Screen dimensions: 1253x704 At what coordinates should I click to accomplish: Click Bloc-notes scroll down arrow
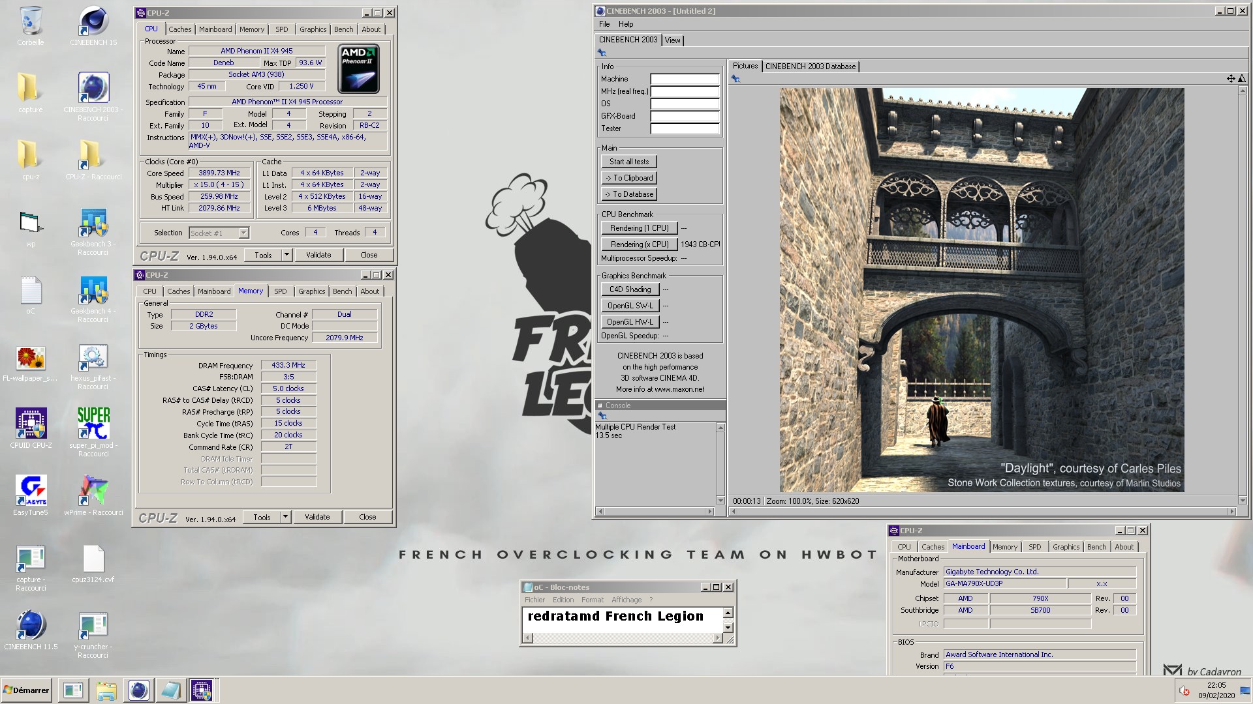click(x=728, y=628)
